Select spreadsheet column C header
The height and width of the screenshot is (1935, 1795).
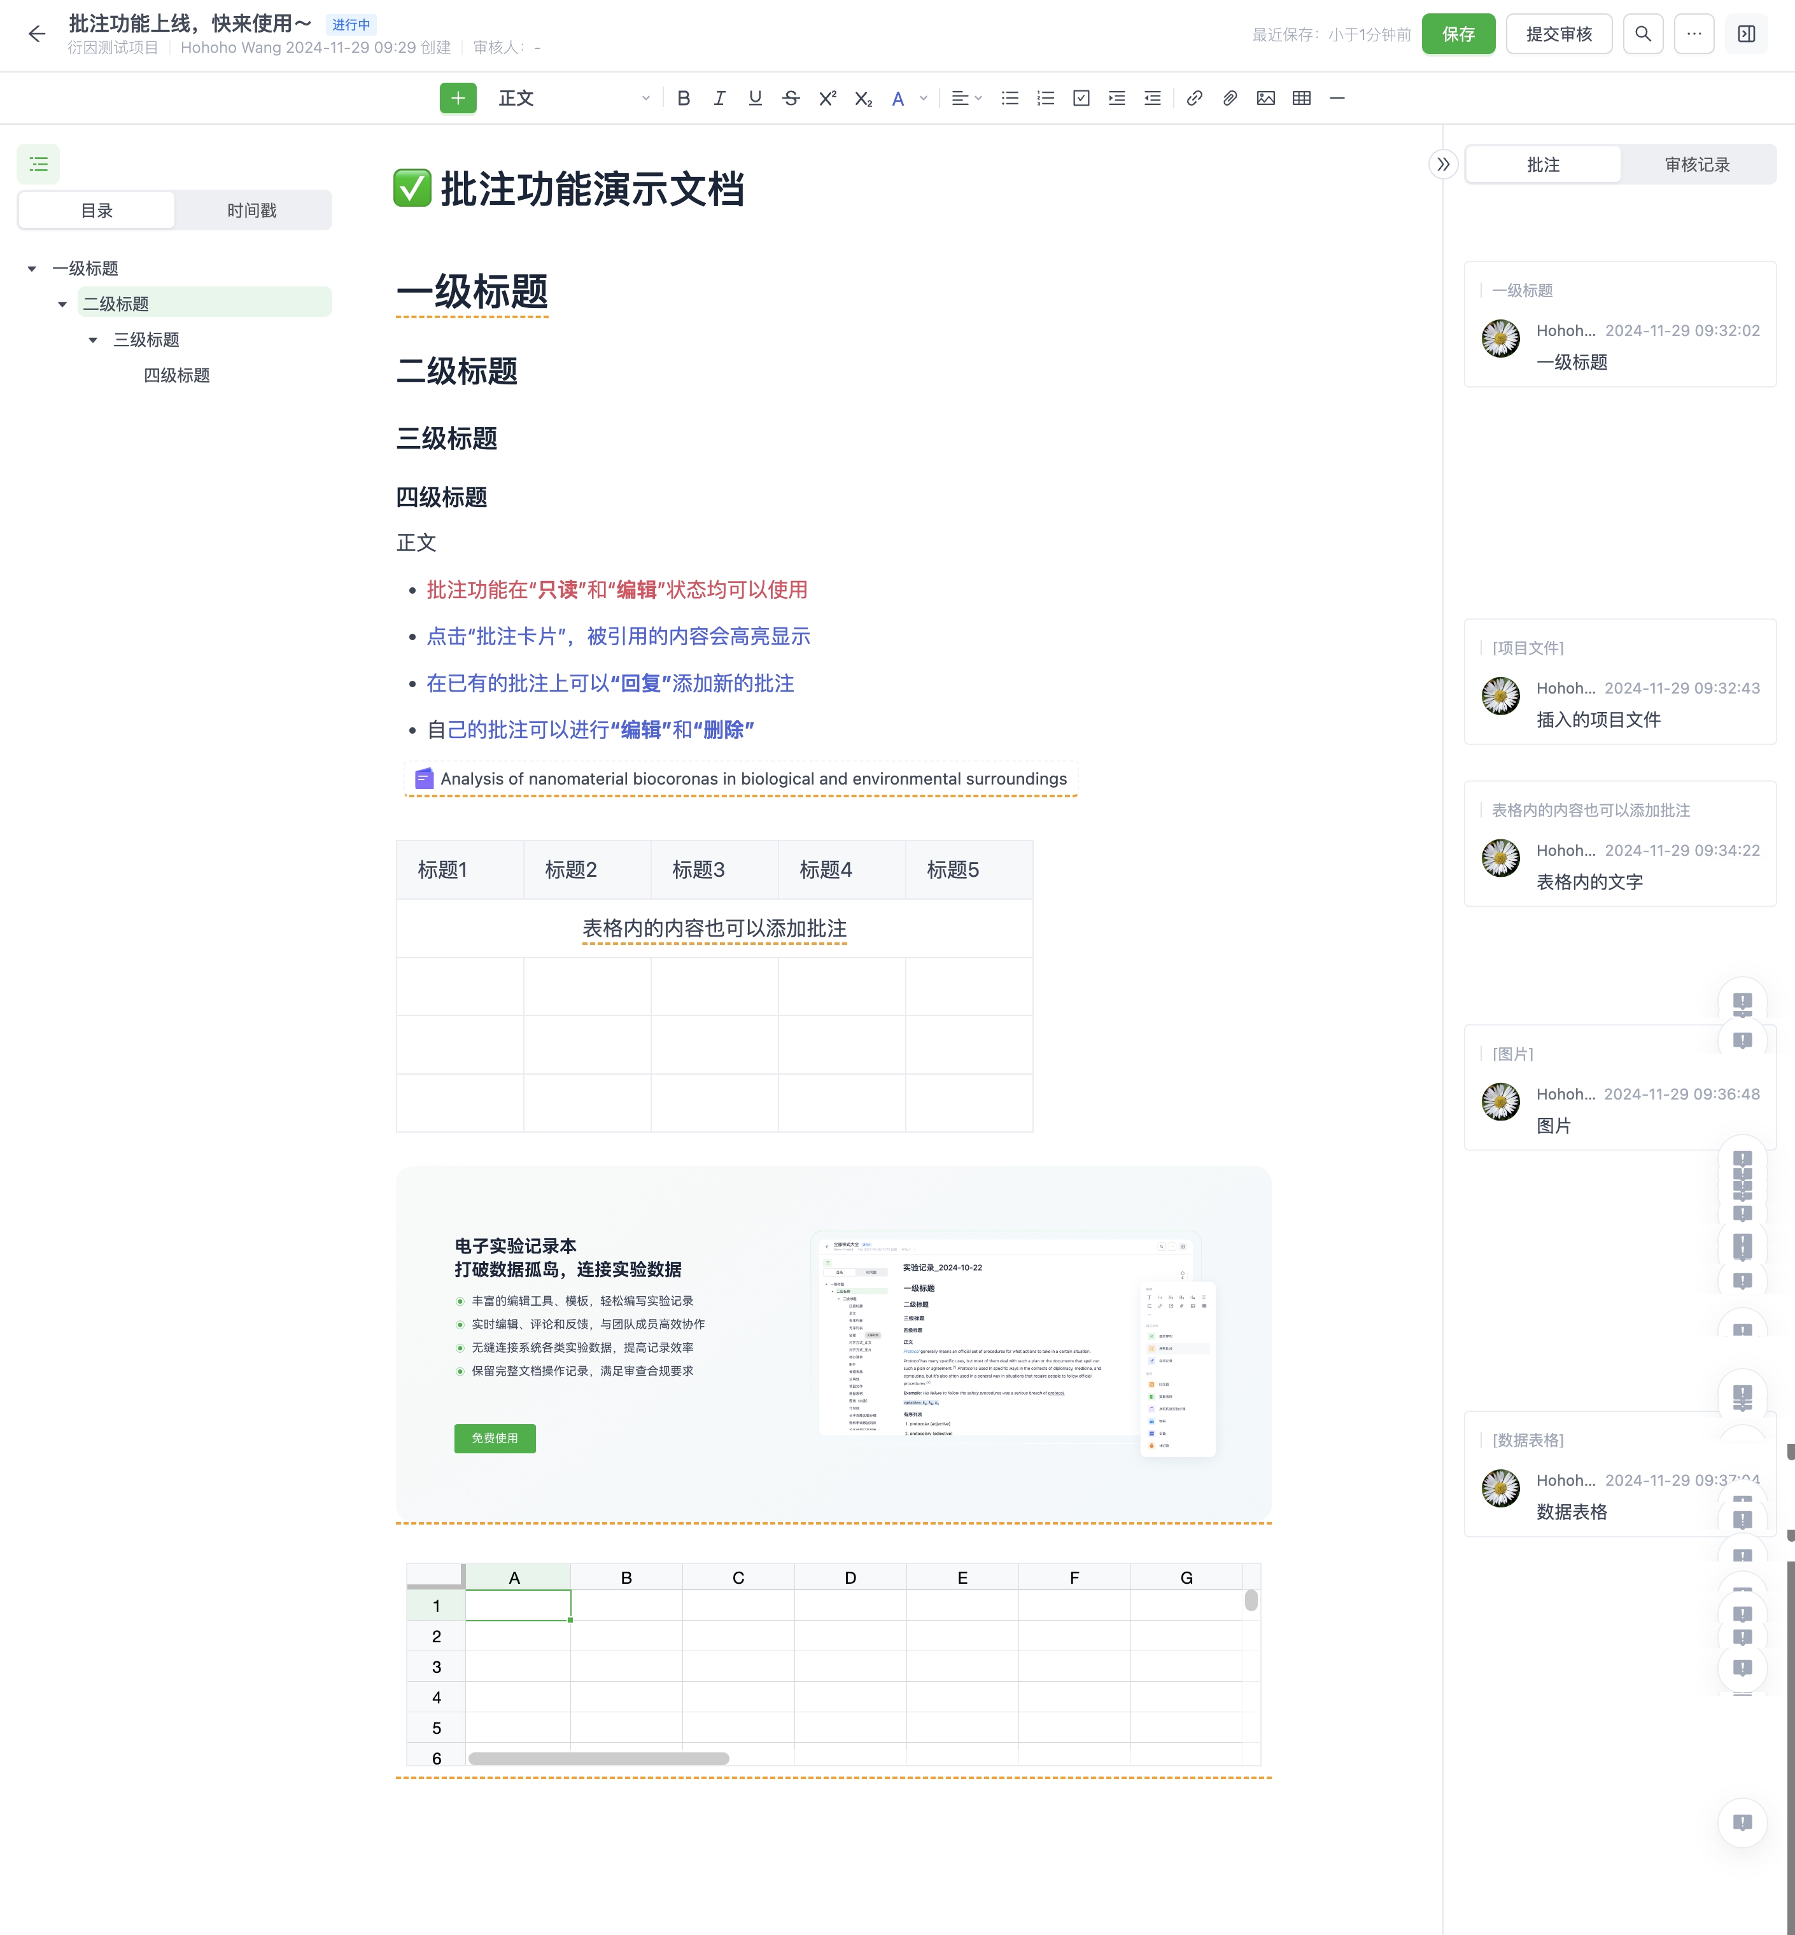pyautogui.click(x=738, y=1577)
